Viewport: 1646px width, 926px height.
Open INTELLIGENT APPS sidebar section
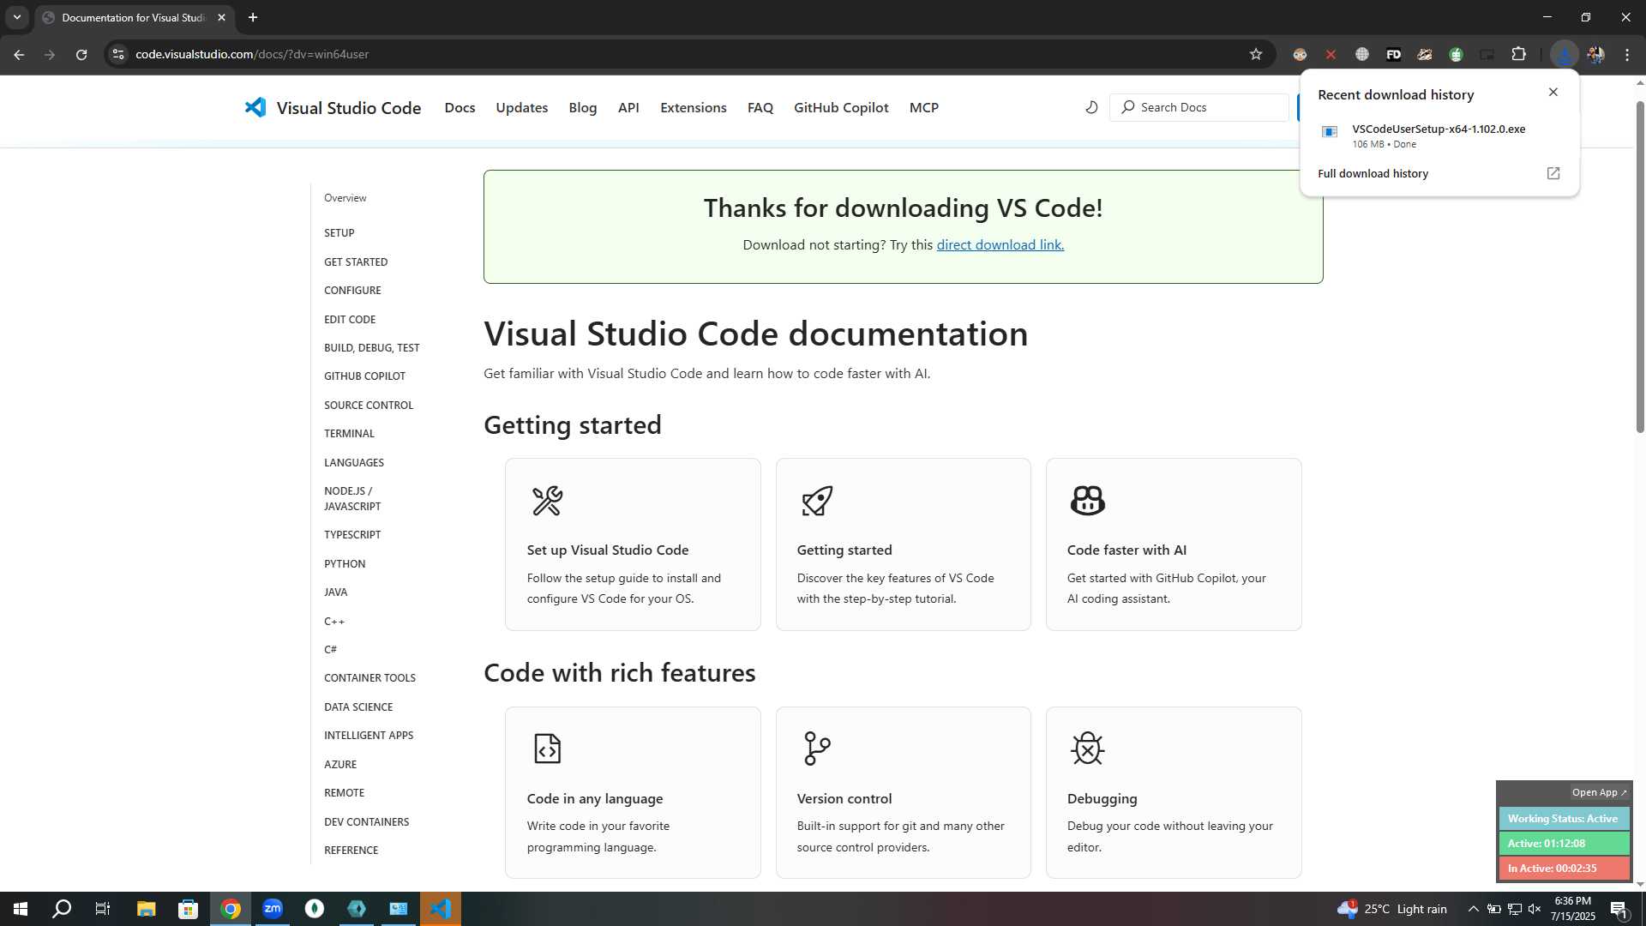[369, 736]
